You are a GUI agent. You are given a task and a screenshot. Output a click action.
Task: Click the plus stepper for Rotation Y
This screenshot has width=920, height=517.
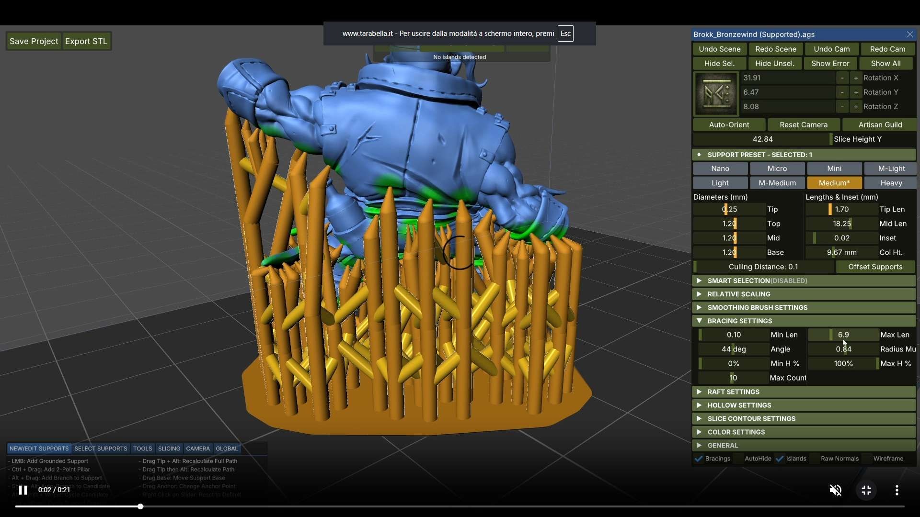click(856, 92)
